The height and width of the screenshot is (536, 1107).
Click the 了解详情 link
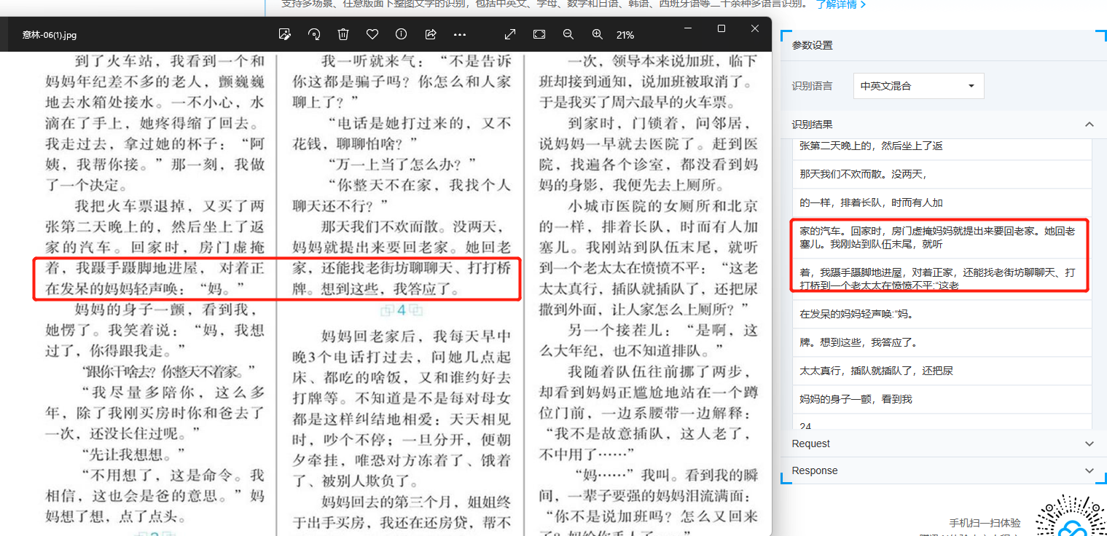coord(840,4)
